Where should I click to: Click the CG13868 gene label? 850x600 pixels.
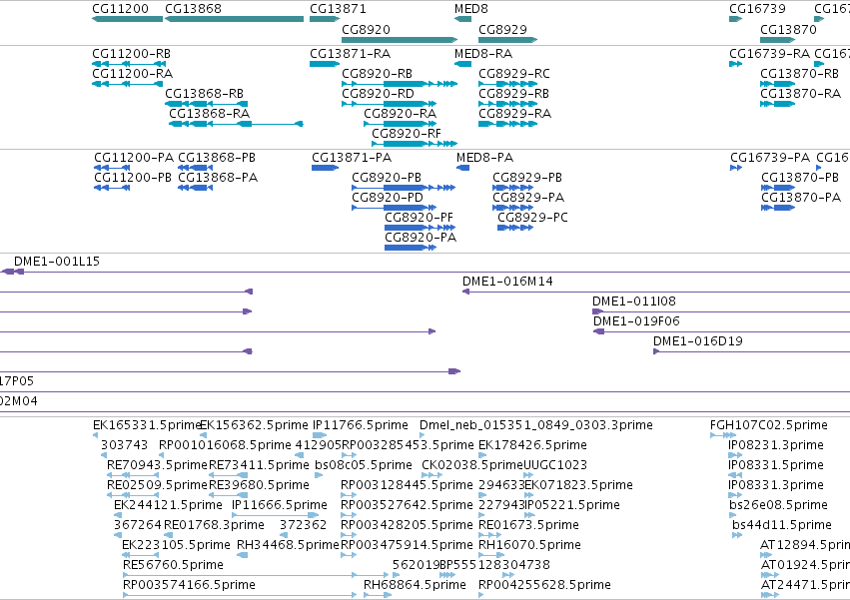pyautogui.click(x=193, y=9)
